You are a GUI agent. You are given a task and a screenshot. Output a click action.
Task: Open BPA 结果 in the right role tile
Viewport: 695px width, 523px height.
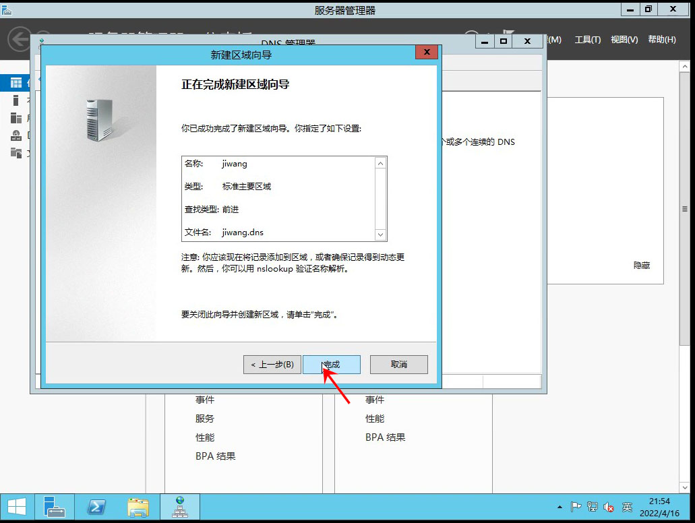385,437
